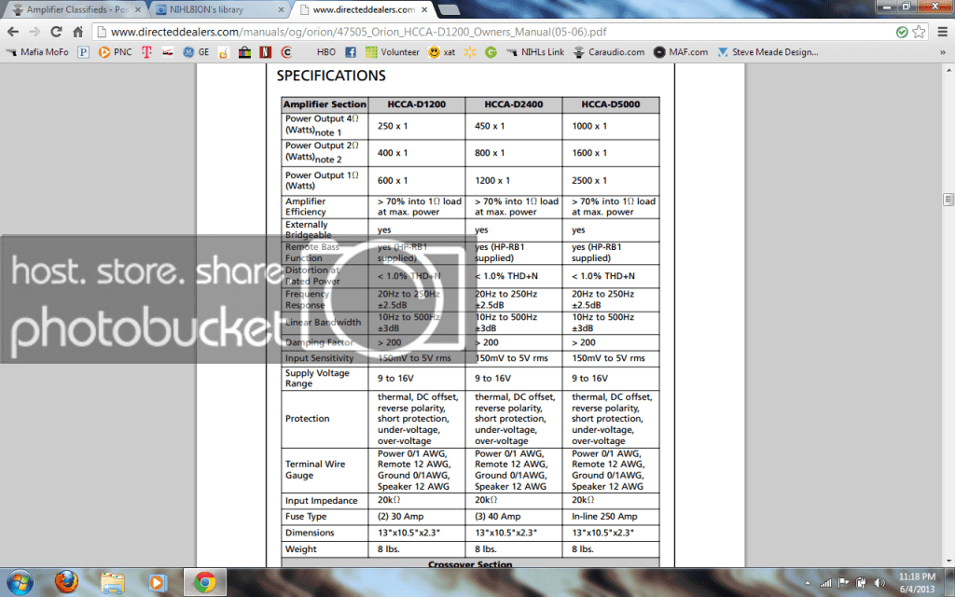The height and width of the screenshot is (597, 955).
Task: Close the www.directeddealers.com tab
Action: coord(424,9)
